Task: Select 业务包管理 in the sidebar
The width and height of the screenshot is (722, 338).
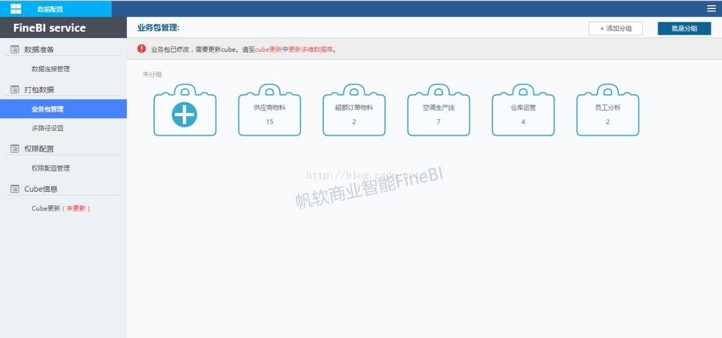Action: tap(48, 109)
